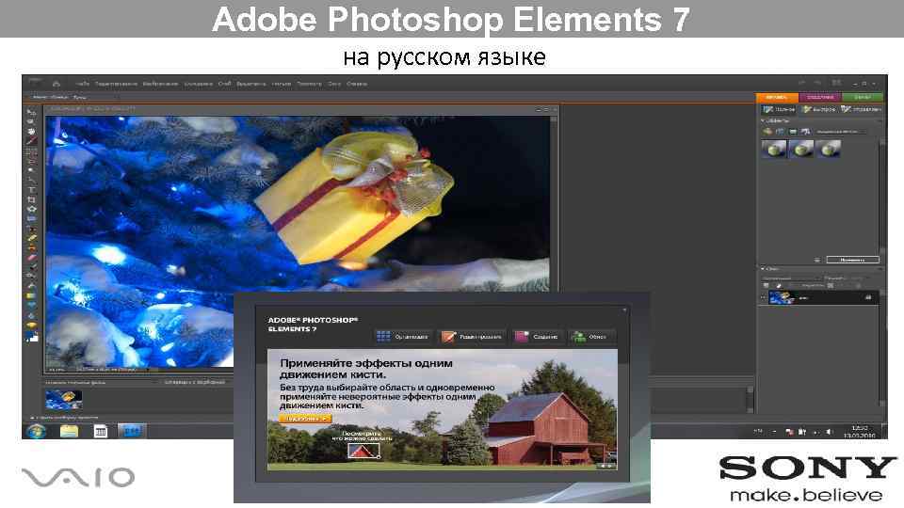Select the Straighten tool

31,219
